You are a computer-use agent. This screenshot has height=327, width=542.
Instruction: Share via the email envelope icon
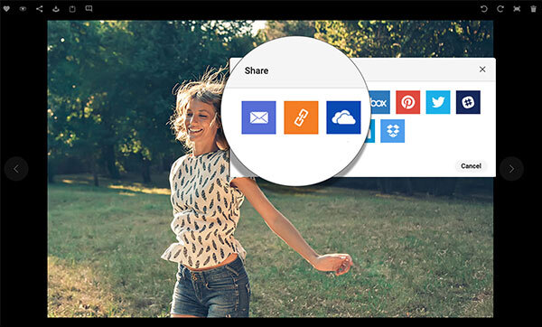[x=258, y=117]
